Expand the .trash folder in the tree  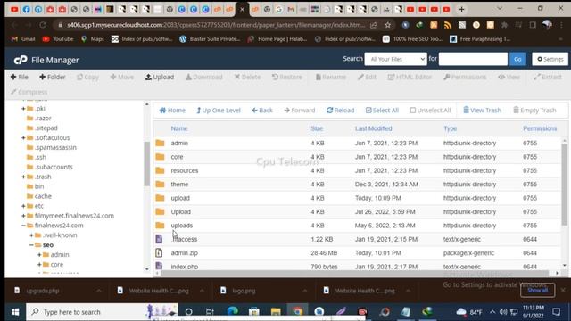23,177
